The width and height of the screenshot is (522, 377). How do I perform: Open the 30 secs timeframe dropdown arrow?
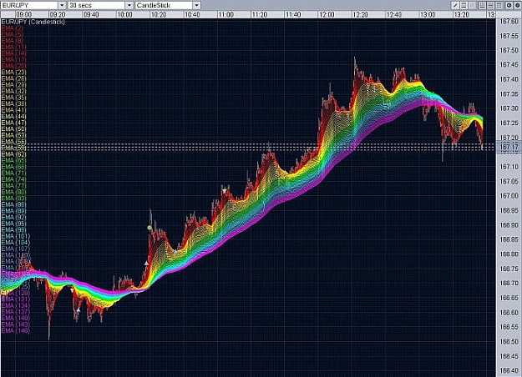pos(129,5)
